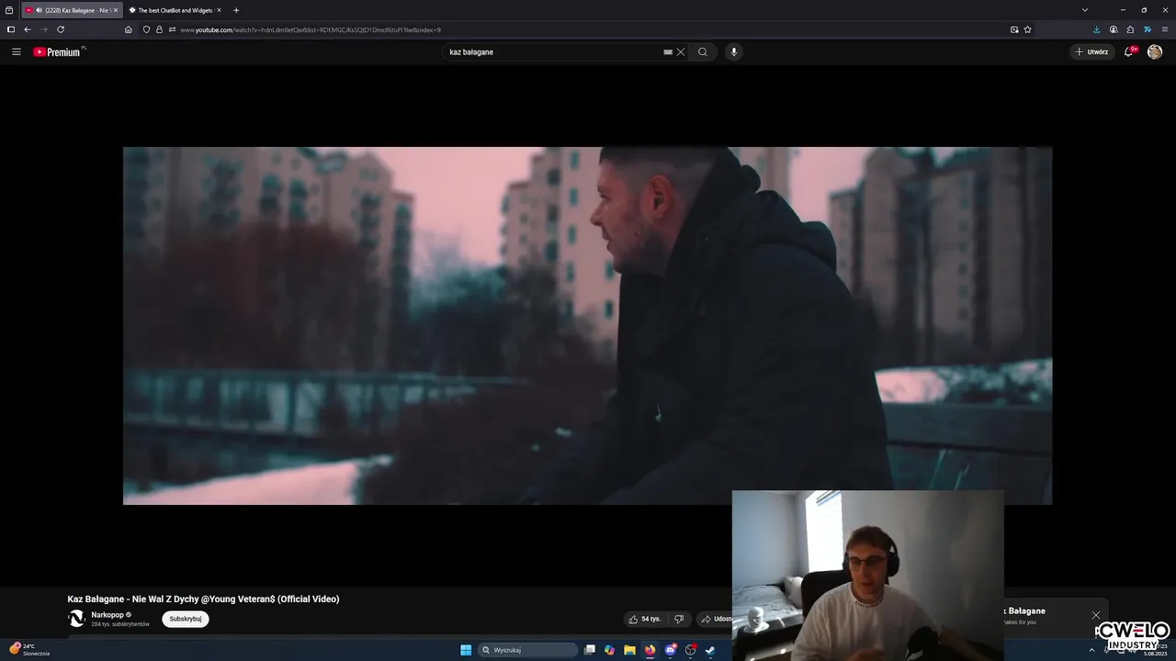Open Steam from the taskbar
This screenshot has width=1176, height=661.
710,650
